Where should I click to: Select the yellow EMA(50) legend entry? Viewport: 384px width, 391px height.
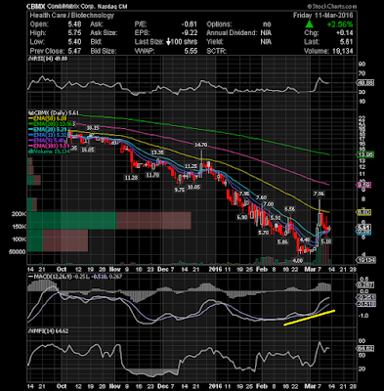48,118
